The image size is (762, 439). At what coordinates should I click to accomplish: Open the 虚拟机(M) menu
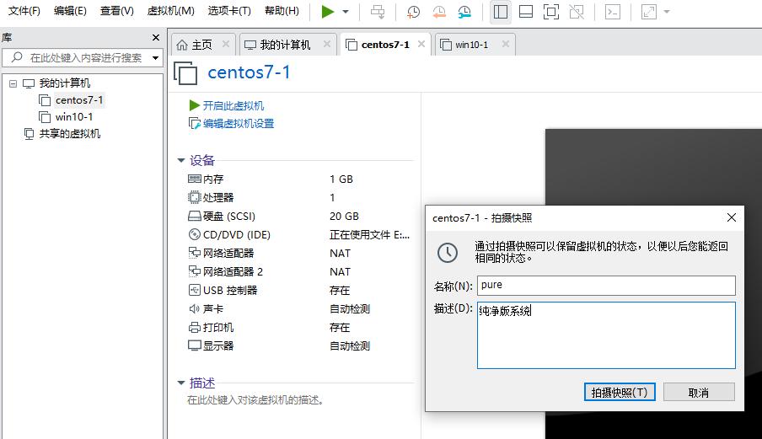point(170,11)
